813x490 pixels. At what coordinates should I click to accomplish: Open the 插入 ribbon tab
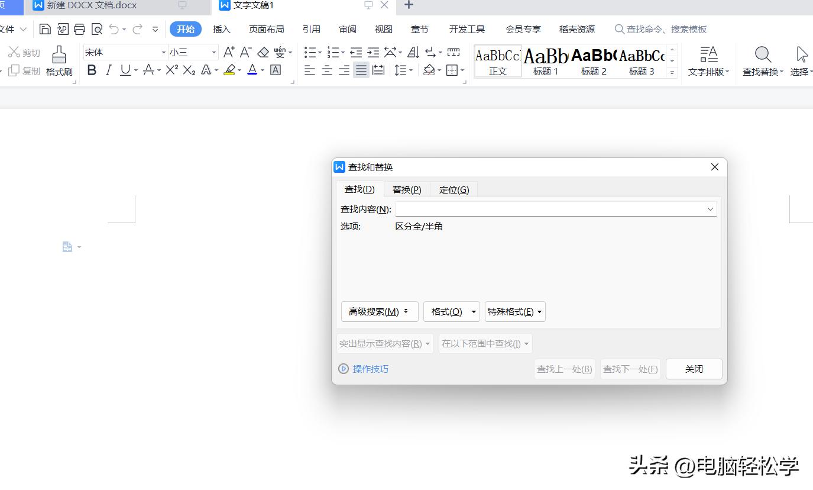click(x=221, y=28)
